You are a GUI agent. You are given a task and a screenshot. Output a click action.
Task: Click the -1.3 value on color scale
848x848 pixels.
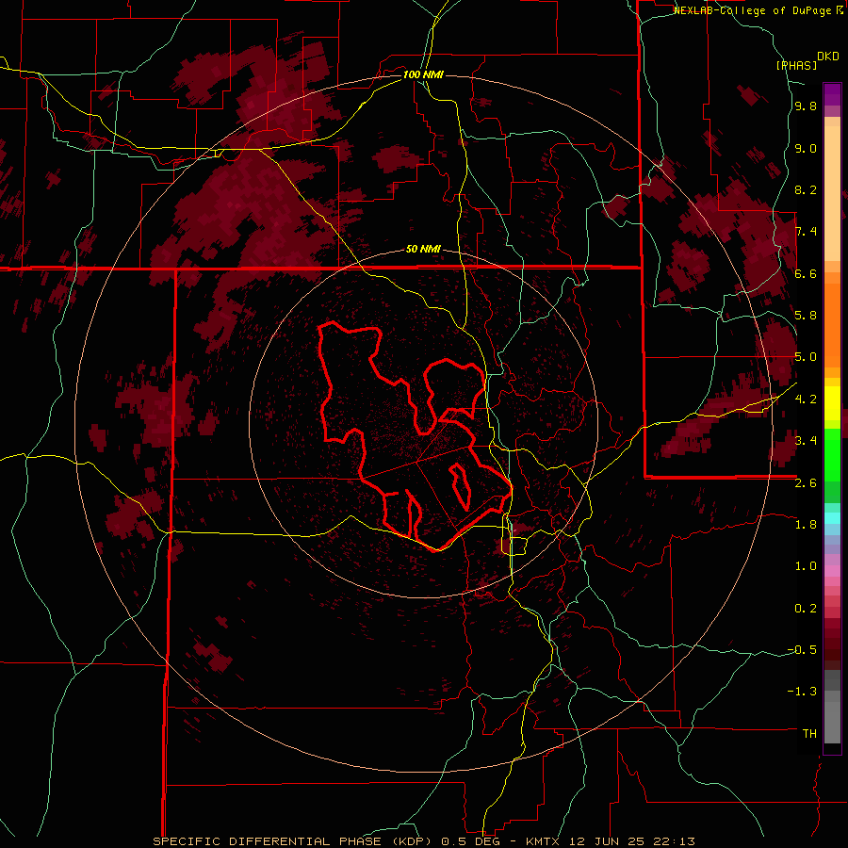point(803,692)
